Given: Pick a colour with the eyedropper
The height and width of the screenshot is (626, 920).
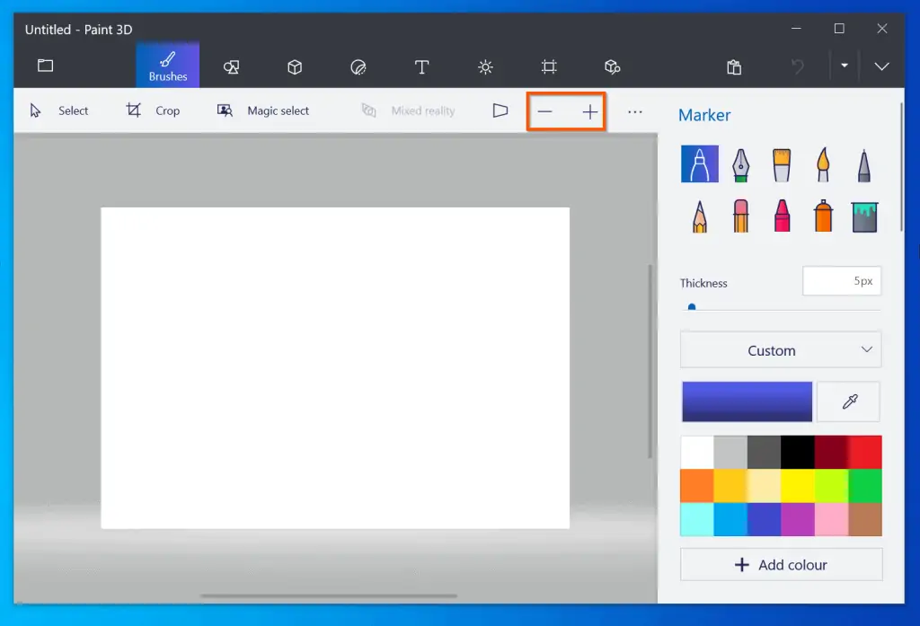Looking at the screenshot, I should pos(848,401).
